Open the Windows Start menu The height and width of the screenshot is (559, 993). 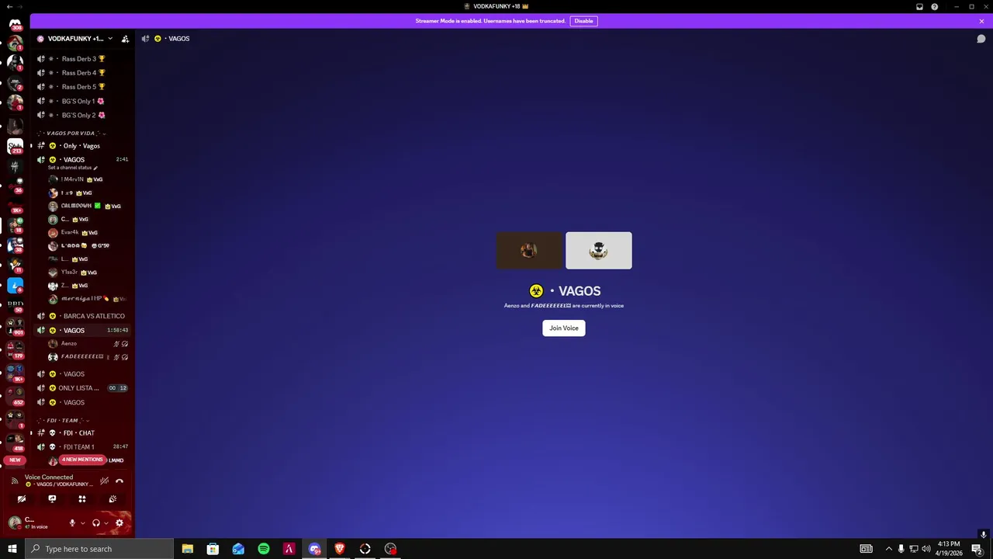pos(12,549)
